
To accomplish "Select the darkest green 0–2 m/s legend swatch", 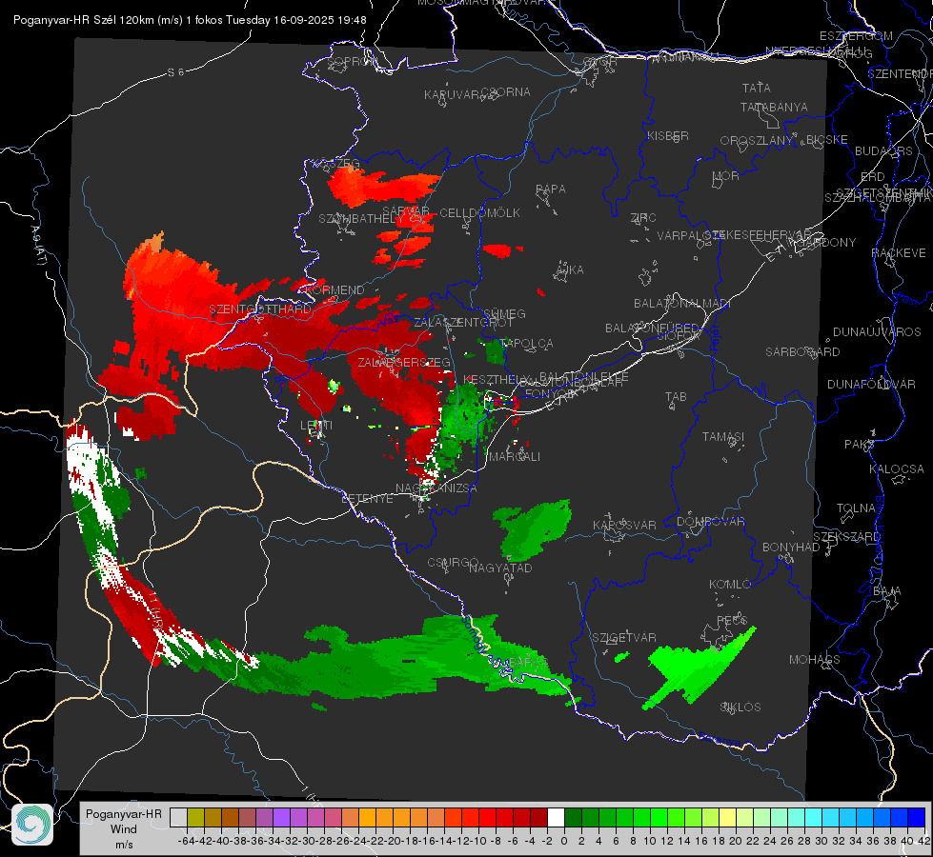I will [573, 817].
